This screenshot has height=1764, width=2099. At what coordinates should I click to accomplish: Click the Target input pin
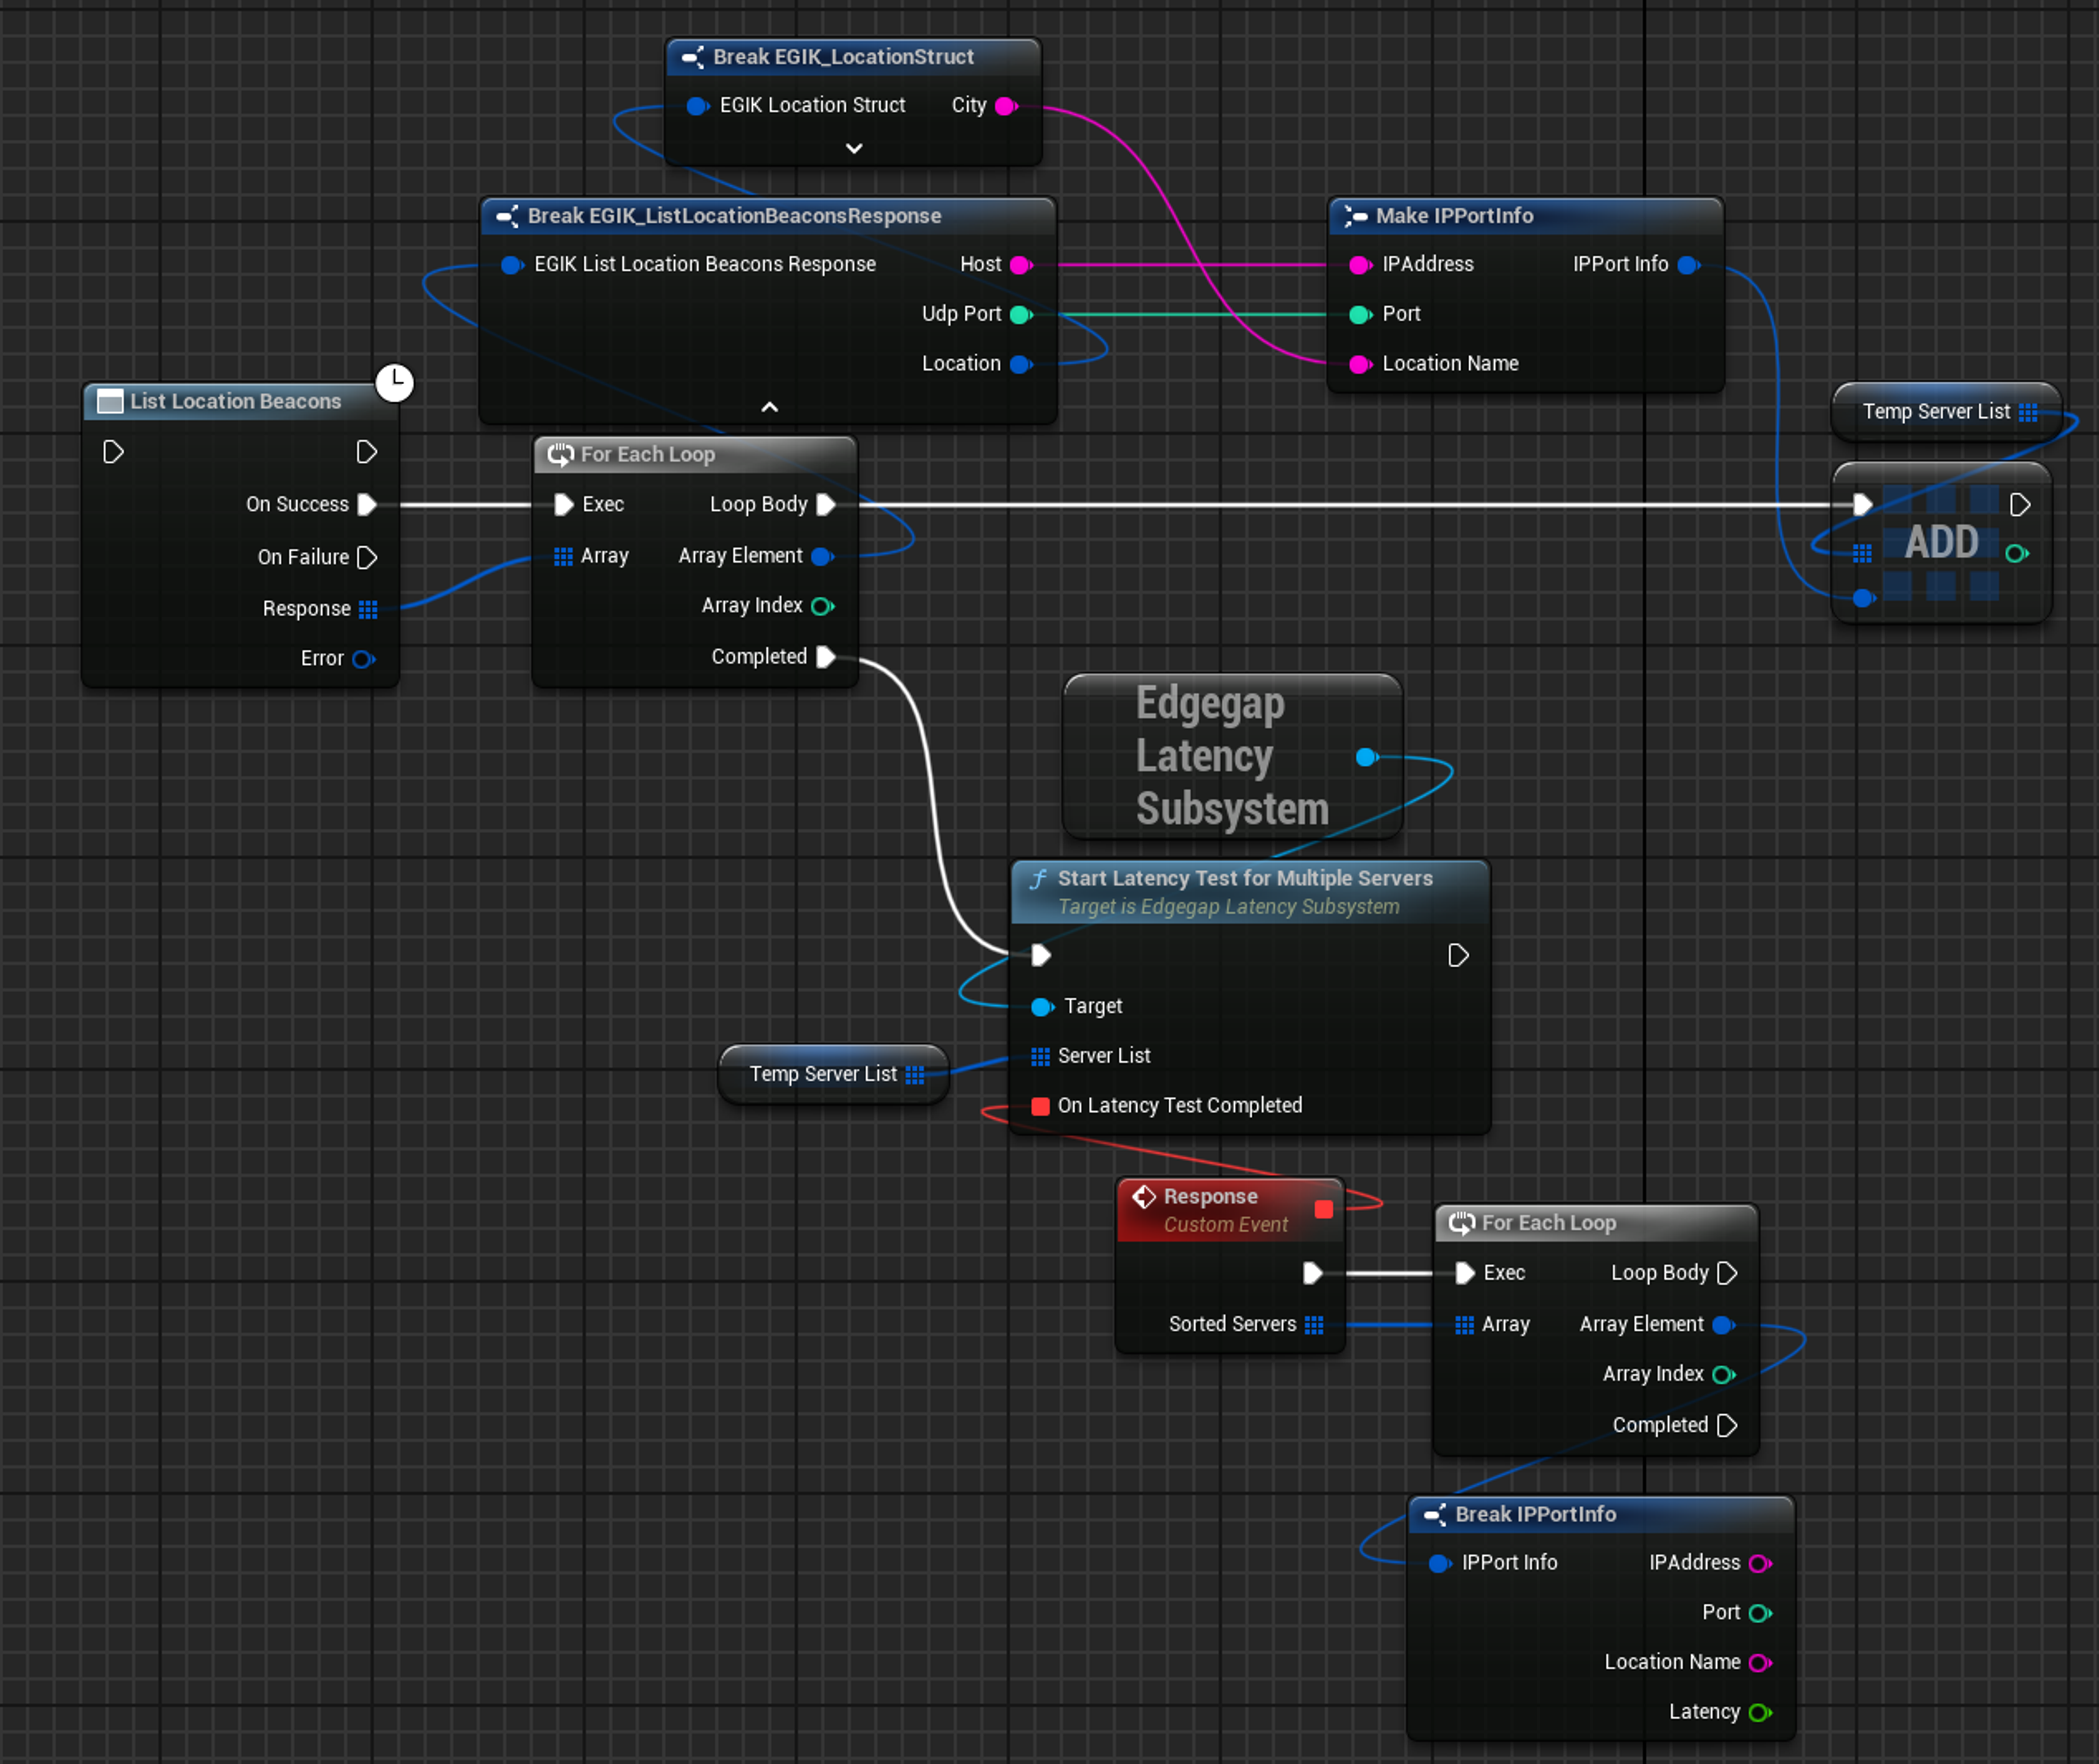coord(1042,1007)
